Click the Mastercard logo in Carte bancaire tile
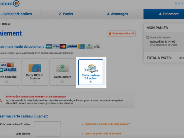The width and height of the screenshot is (184, 138). pyautogui.click(x=10, y=65)
